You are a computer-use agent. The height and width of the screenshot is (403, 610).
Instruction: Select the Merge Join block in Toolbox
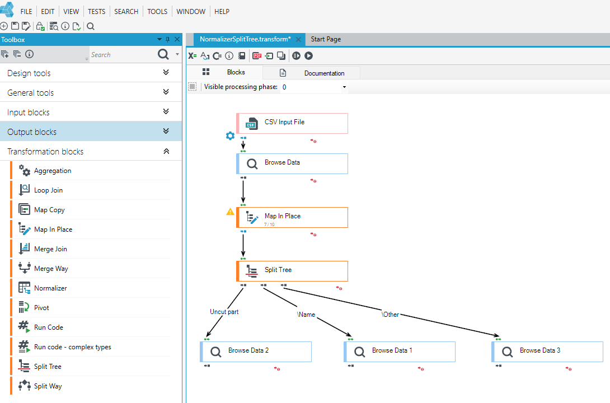coord(91,249)
